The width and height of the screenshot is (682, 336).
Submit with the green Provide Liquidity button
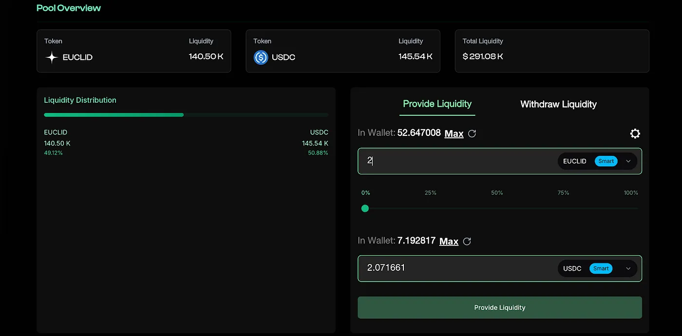tap(500, 308)
